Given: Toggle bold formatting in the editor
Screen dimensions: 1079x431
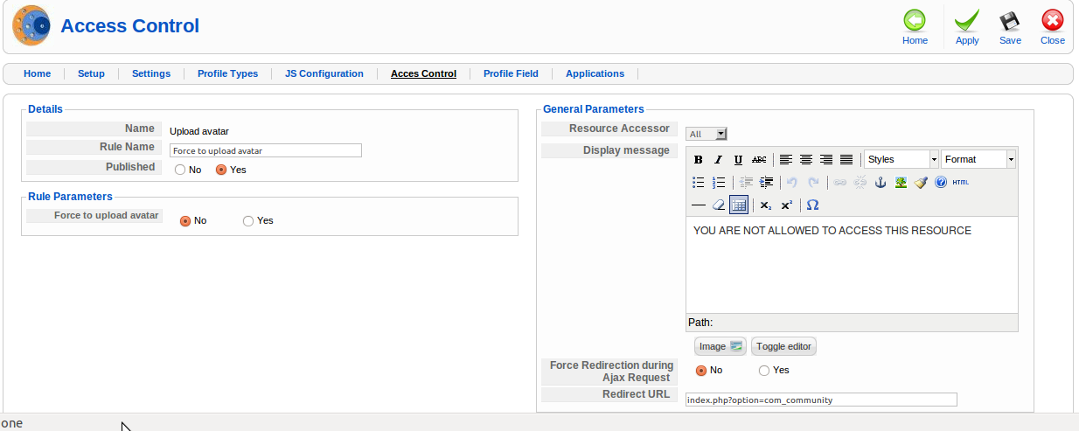Looking at the screenshot, I should pyautogui.click(x=699, y=160).
